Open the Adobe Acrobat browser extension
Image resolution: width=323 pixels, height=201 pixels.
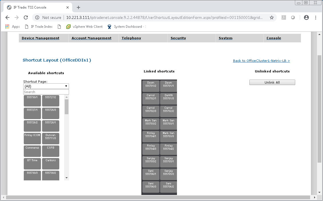click(x=283, y=17)
